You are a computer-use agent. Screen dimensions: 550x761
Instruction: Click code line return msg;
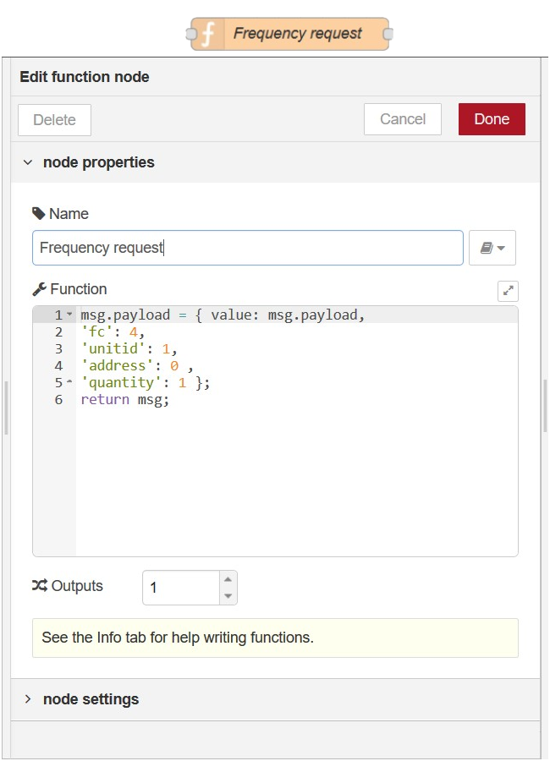coord(125,399)
